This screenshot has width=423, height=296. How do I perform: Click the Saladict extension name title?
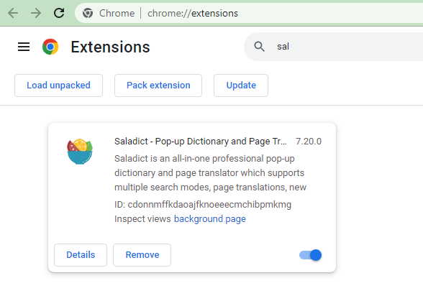201,142
